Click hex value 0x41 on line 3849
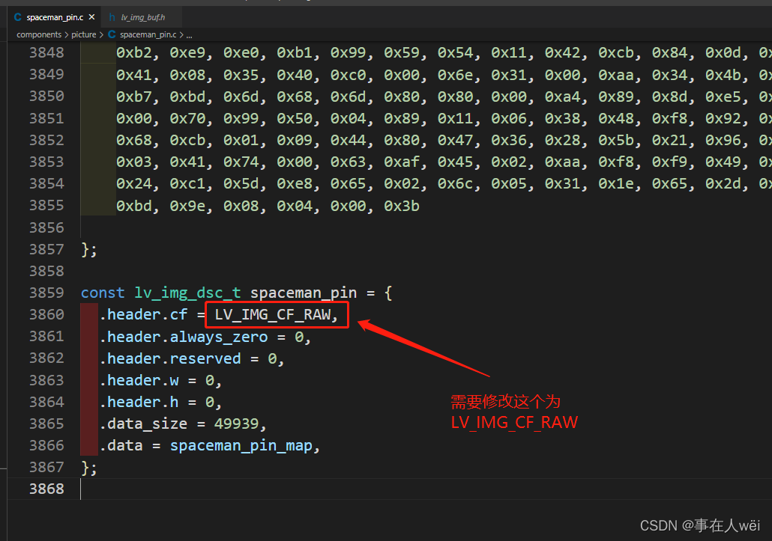772x541 pixels. click(x=134, y=75)
